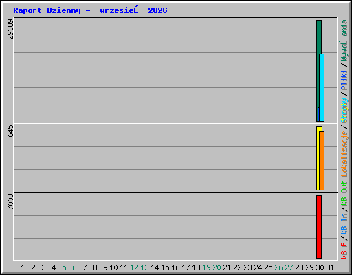Select the orange Lokalizacje bar
Screen dimensions: 352x275
click(x=322, y=161)
